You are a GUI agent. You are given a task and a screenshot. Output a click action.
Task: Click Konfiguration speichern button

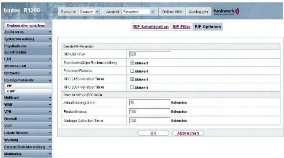coord(26,26)
